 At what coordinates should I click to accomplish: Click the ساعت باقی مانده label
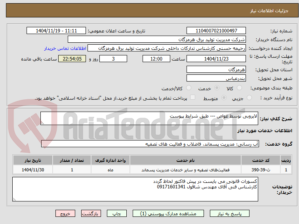click(x=39, y=59)
